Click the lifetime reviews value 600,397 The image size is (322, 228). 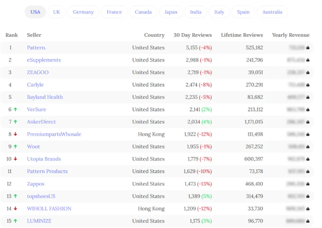[254, 159]
